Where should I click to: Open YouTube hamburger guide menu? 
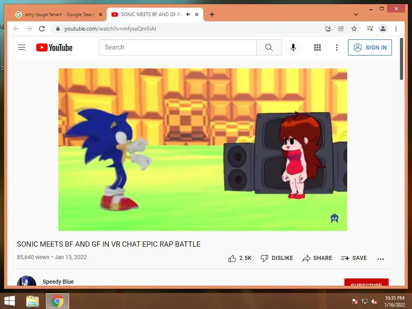click(x=22, y=47)
